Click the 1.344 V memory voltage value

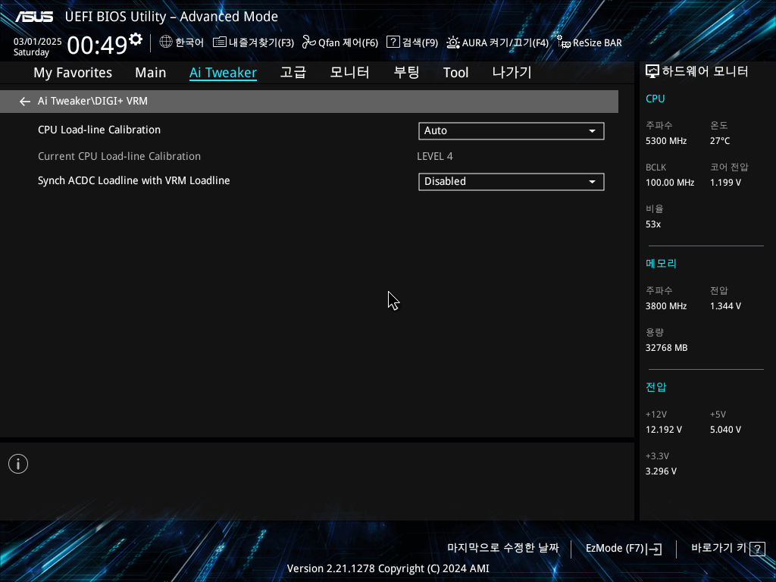(x=725, y=306)
